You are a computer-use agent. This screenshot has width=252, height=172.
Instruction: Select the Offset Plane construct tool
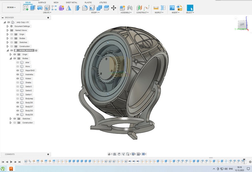tap(139, 8)
